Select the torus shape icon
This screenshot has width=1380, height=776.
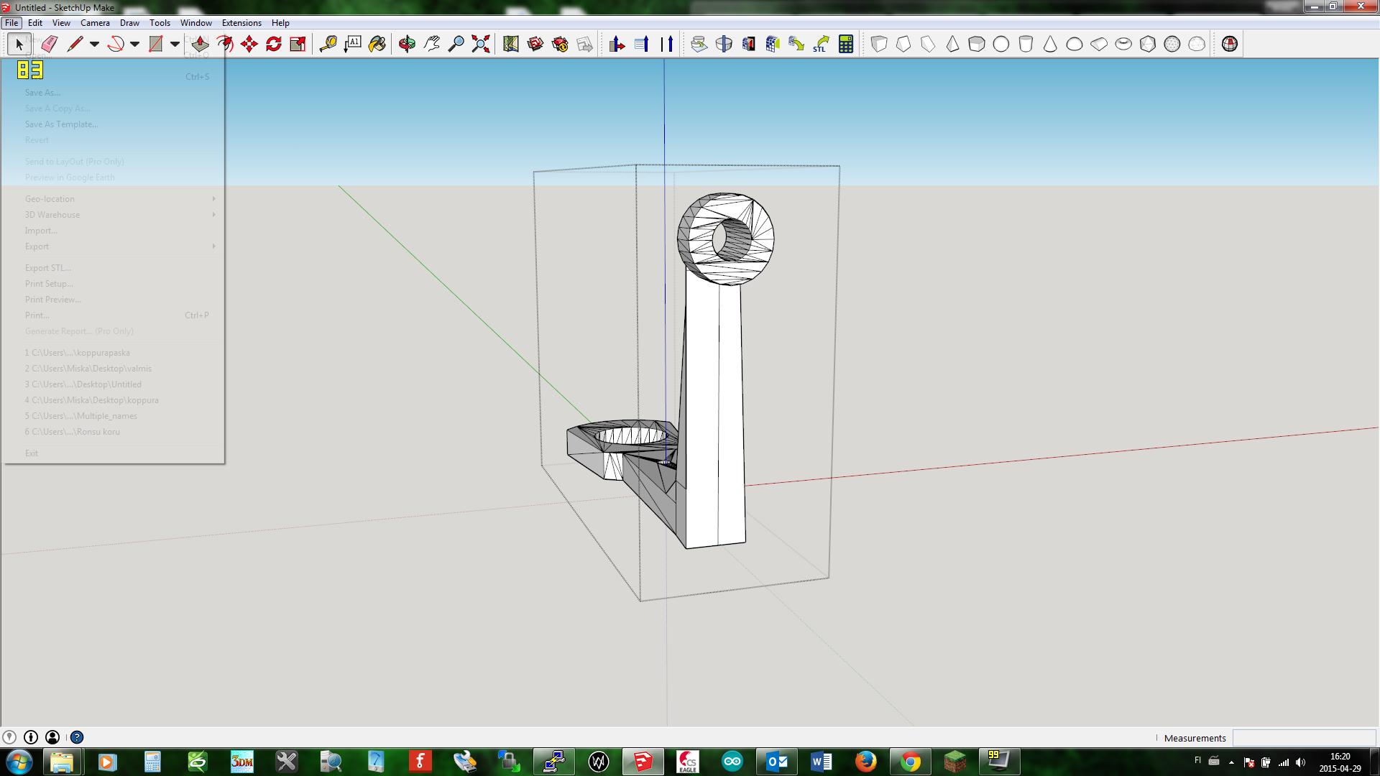click(1123, 44)
